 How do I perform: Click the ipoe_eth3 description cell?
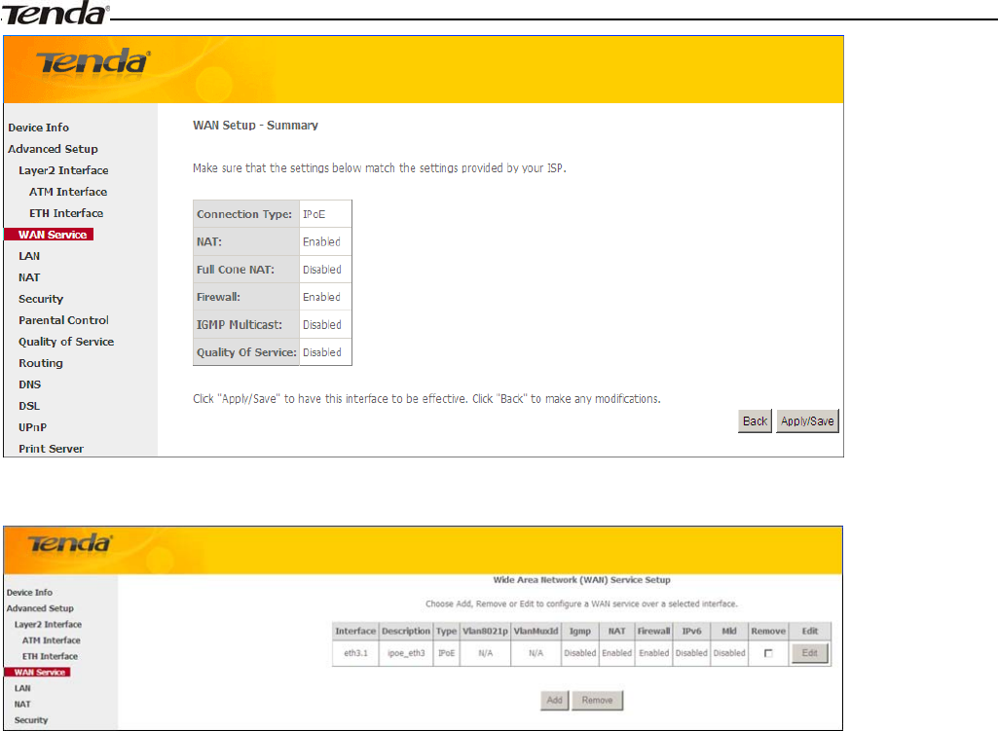(x=406, y=653)
